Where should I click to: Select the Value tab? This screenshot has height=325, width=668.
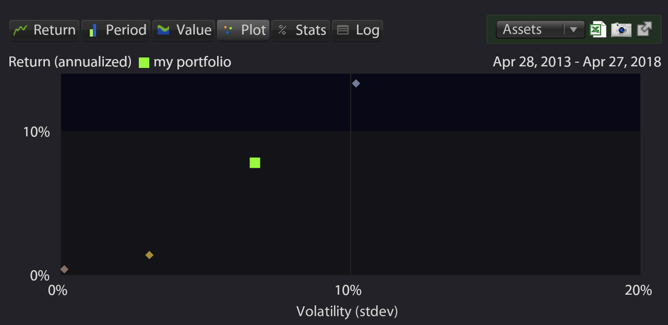click(183, 30)
